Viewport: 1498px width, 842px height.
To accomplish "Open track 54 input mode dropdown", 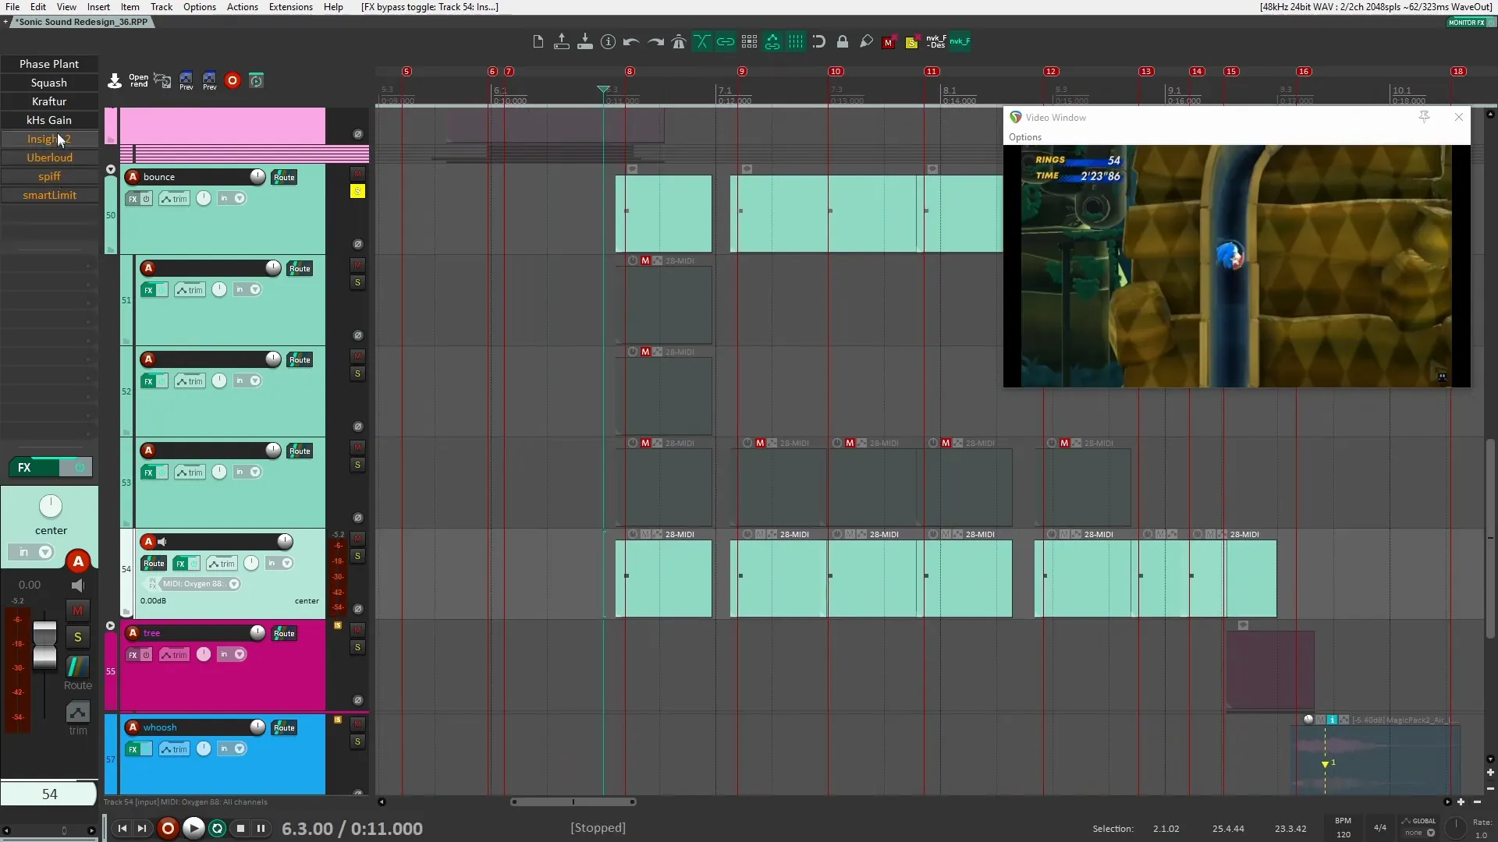I will [x=287, y=563].
